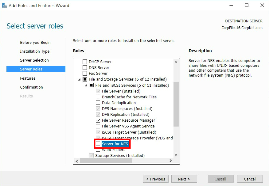Enable the File Server VSS Agent Service
269x186 pixels.
click(x=98, y=126)
